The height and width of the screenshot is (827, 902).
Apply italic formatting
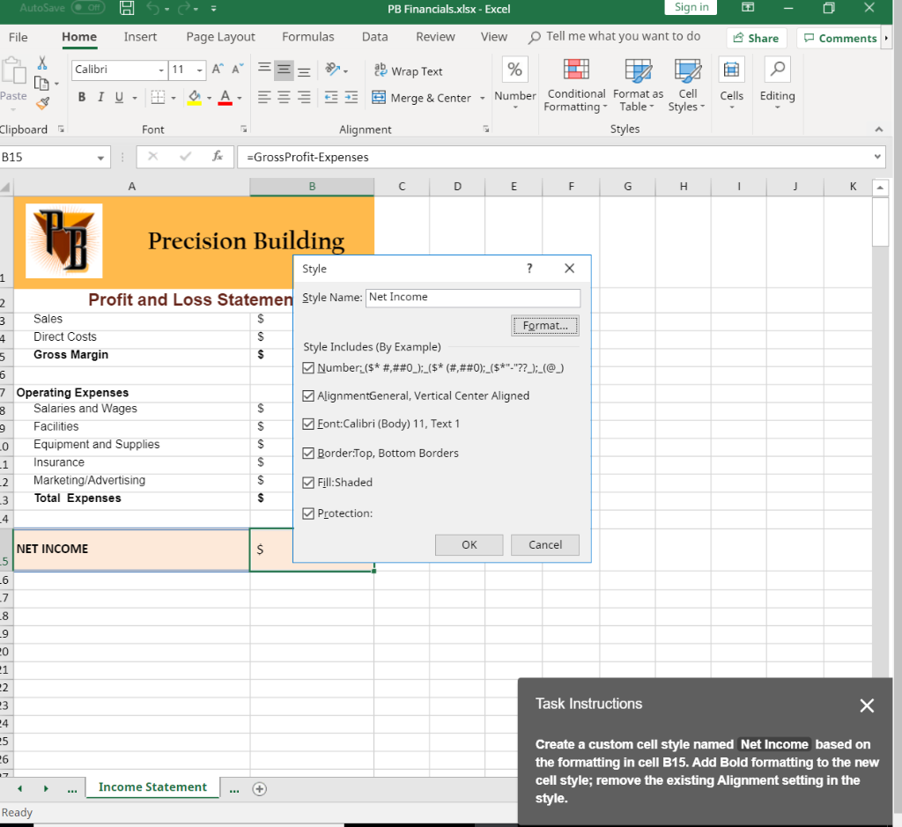click(x=100, y=97)
